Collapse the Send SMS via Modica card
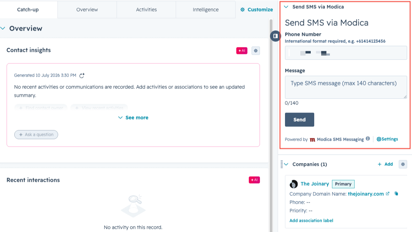 tap(286, 7)
